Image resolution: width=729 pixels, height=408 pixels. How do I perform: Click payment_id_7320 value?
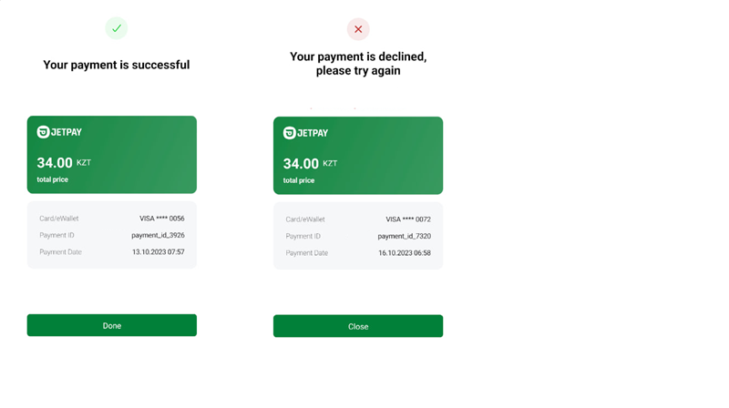(405, 236)
